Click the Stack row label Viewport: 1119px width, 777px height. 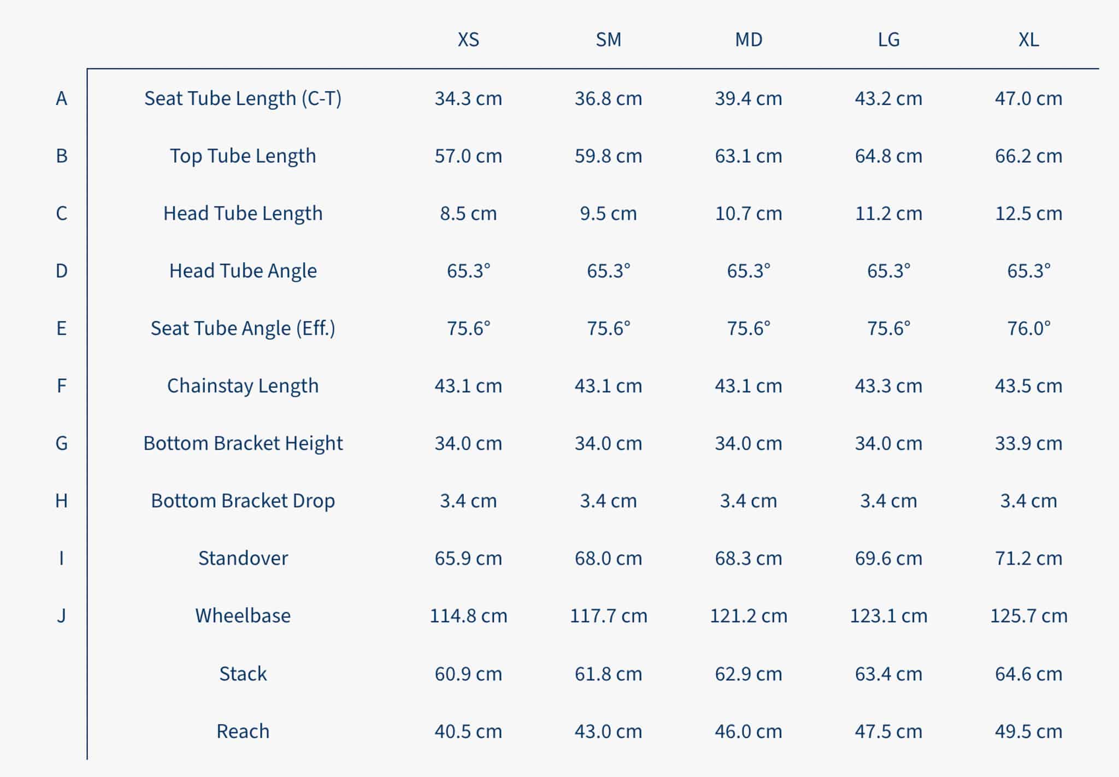[243, 674]
